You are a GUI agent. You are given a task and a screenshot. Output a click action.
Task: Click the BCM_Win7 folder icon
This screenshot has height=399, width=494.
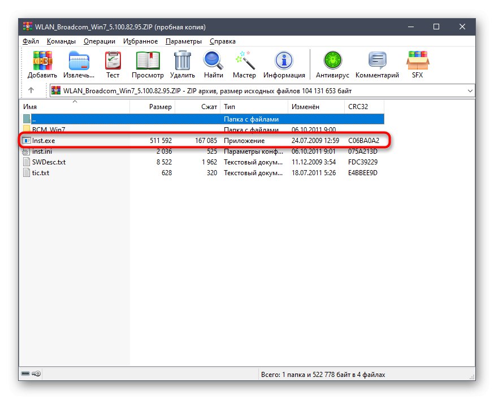pyautogui.click(x=27, y=129)
